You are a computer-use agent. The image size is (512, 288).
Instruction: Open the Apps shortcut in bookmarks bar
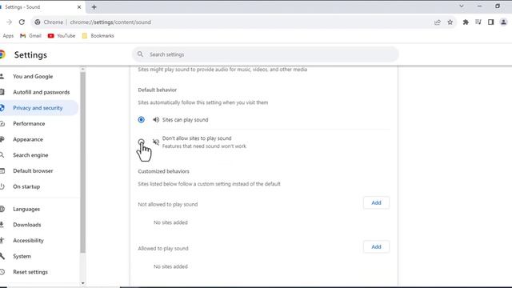[8, 36]
